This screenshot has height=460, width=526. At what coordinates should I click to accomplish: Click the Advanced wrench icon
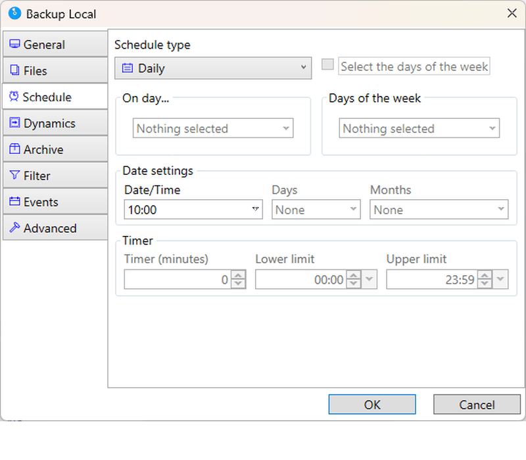14,227
